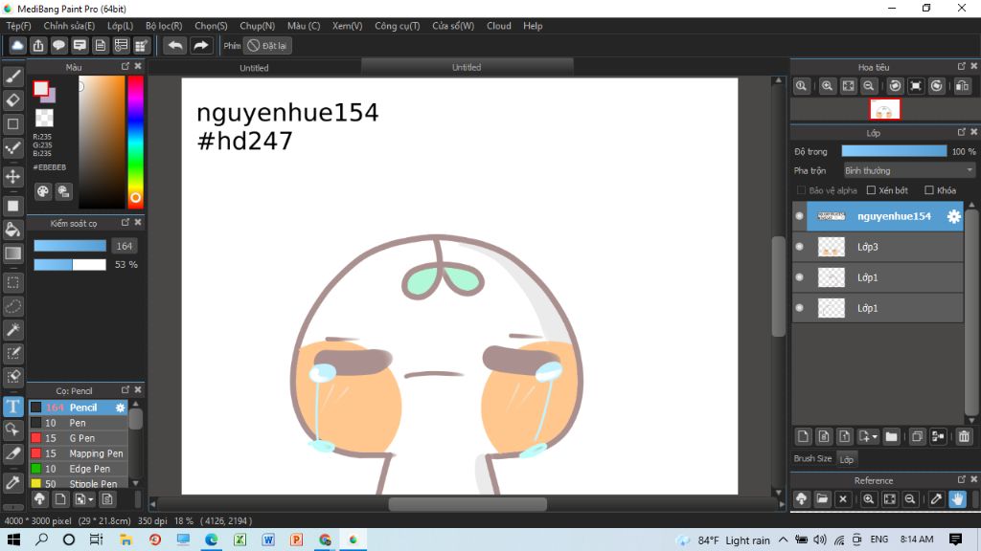Open Excel from taskbar
The width and height of the screenshot is (981, 551).
[240, 540]
